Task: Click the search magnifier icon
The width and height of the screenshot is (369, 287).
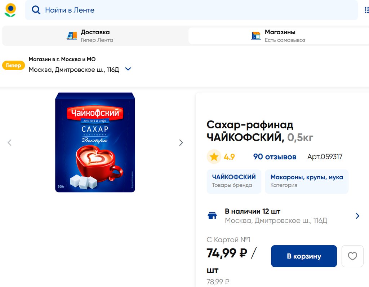Action: [x=36, y=10]
